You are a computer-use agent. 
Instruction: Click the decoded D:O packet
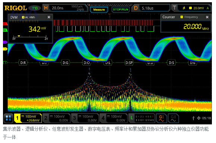click(87, 63)
